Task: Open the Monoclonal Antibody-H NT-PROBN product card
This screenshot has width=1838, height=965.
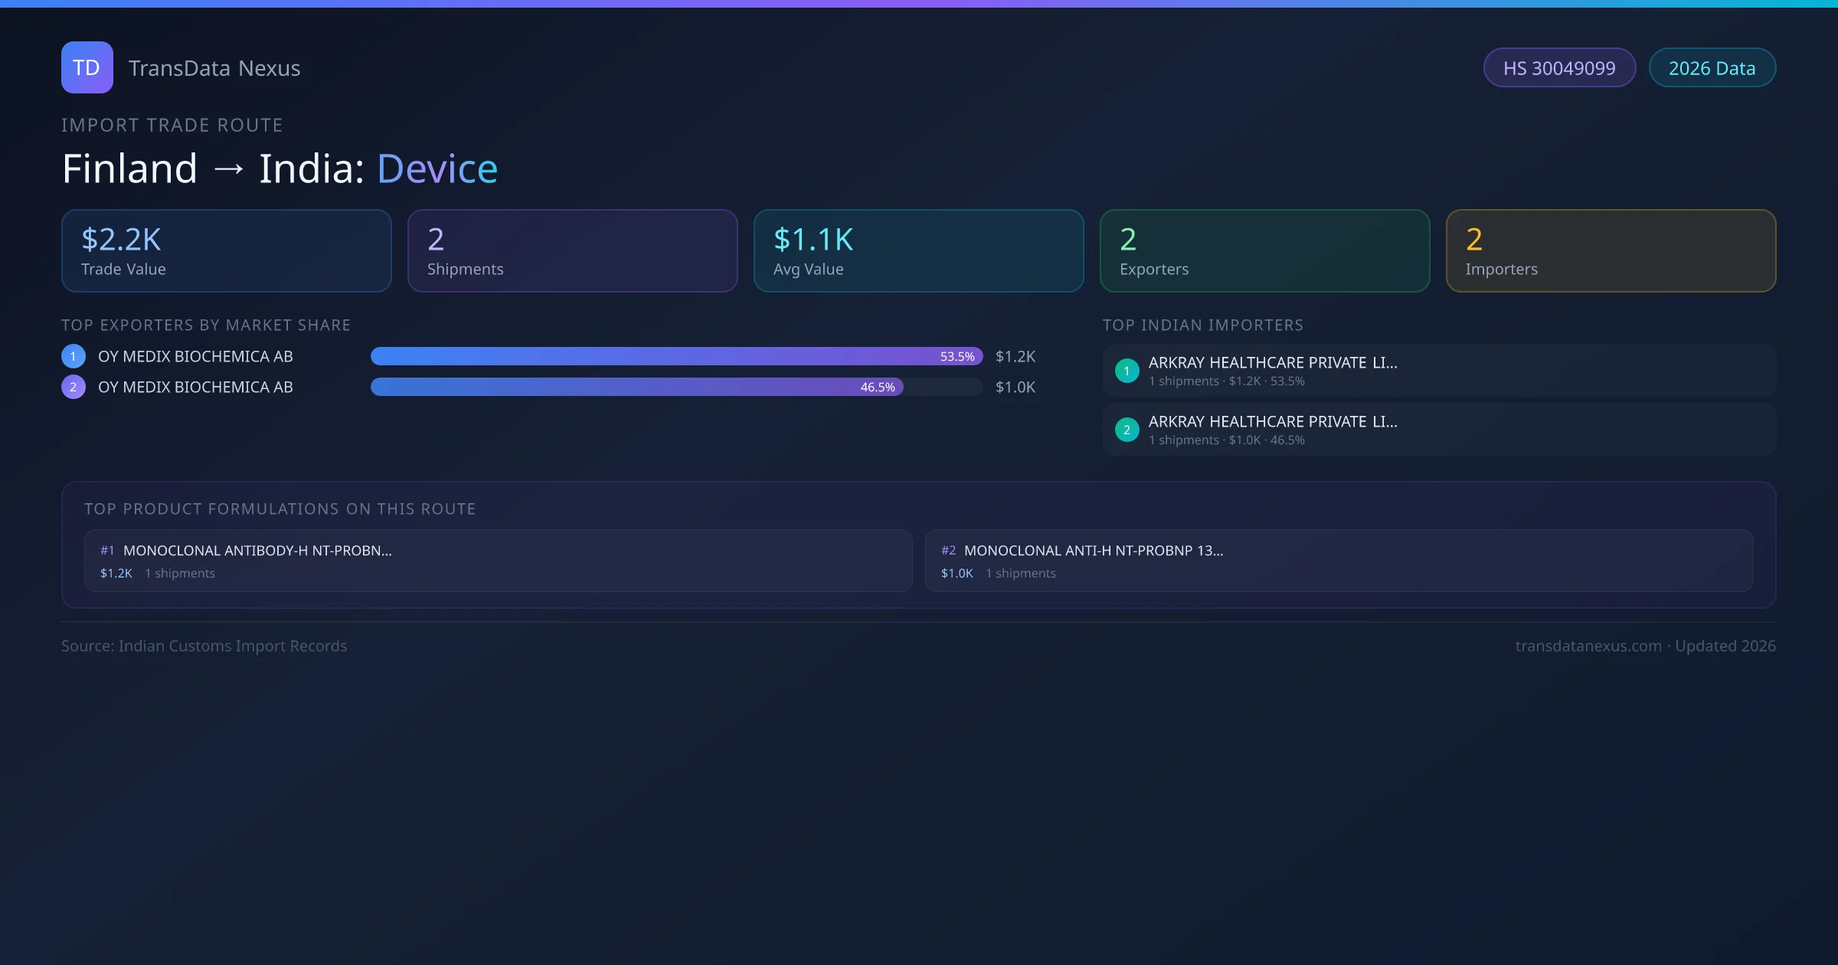Action: point(498,561)
